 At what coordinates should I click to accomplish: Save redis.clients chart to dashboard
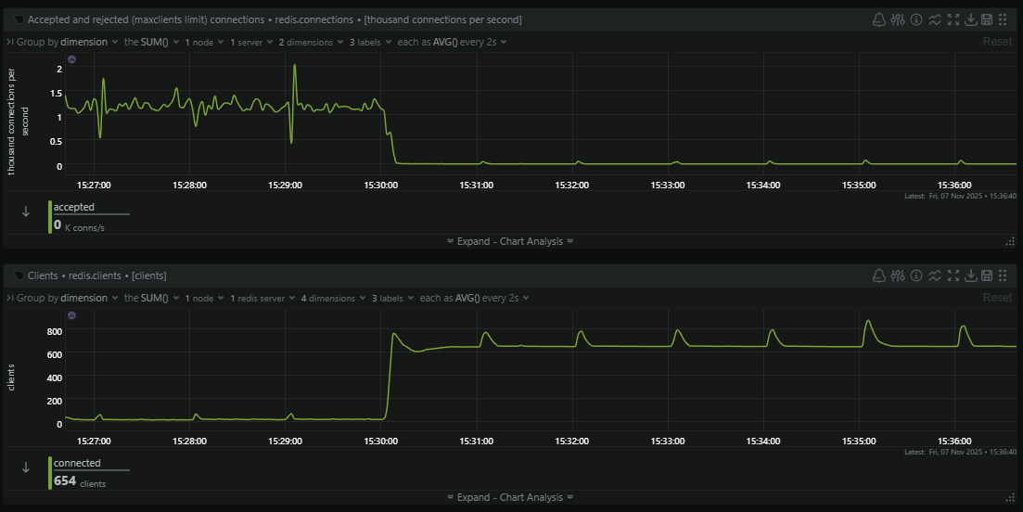(x=987, y=275)
